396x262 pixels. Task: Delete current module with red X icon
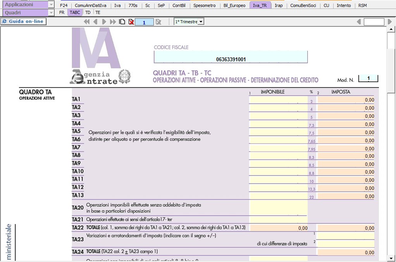pyautogui.click(x=131, y=22)
